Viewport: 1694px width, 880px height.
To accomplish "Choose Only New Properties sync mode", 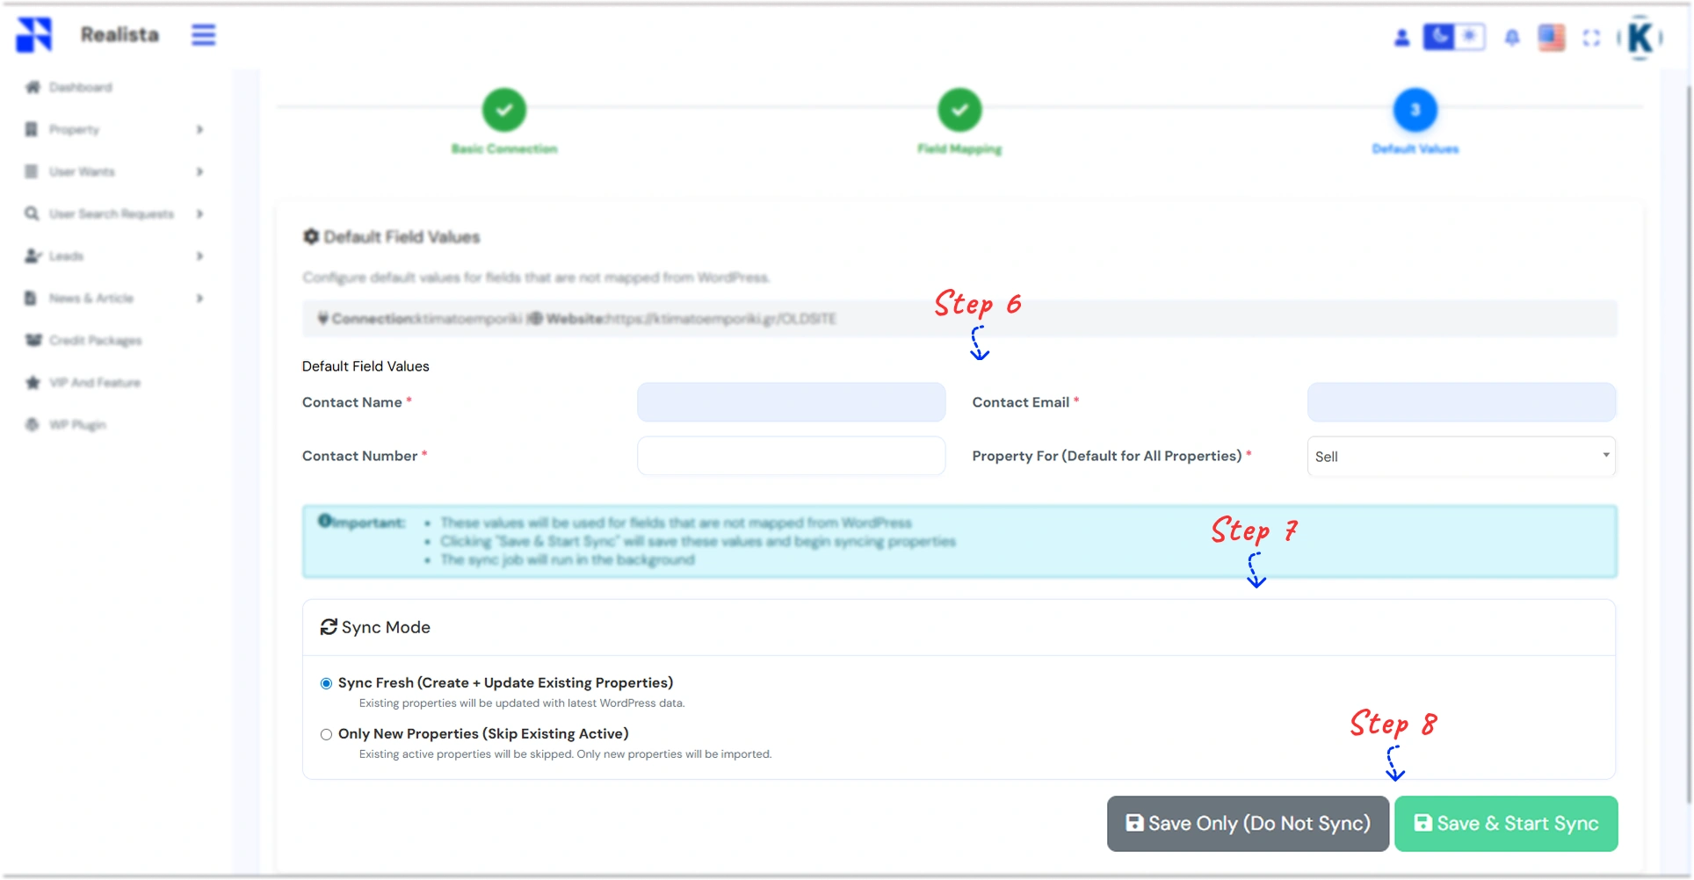I will point(326,734).
